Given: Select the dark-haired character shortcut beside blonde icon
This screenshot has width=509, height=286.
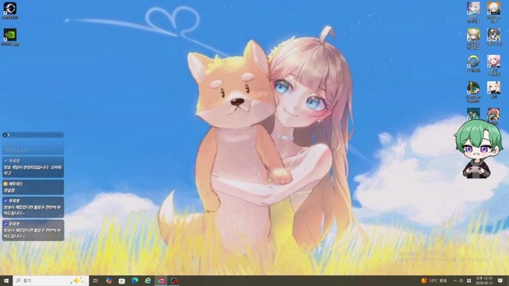Looking at the screenshot, I should (x=493, y=37).
